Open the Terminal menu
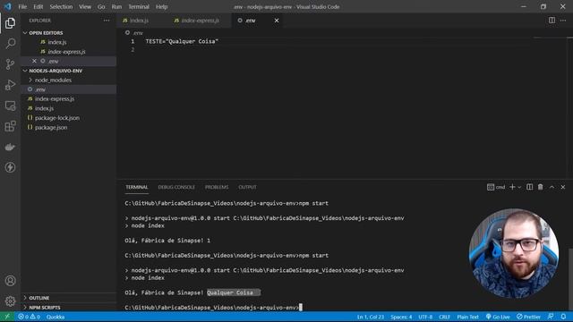Viewport: 573px width, 322px height. click(x=139, y=6)
